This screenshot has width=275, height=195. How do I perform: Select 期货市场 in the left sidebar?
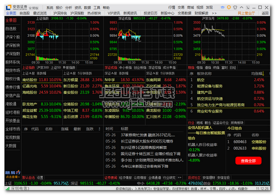coord(13,70)
